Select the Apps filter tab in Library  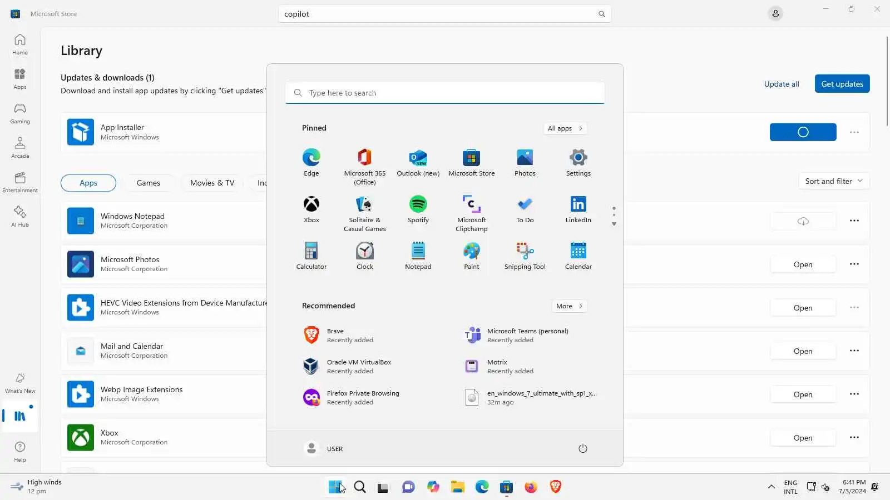click(88, 183)
